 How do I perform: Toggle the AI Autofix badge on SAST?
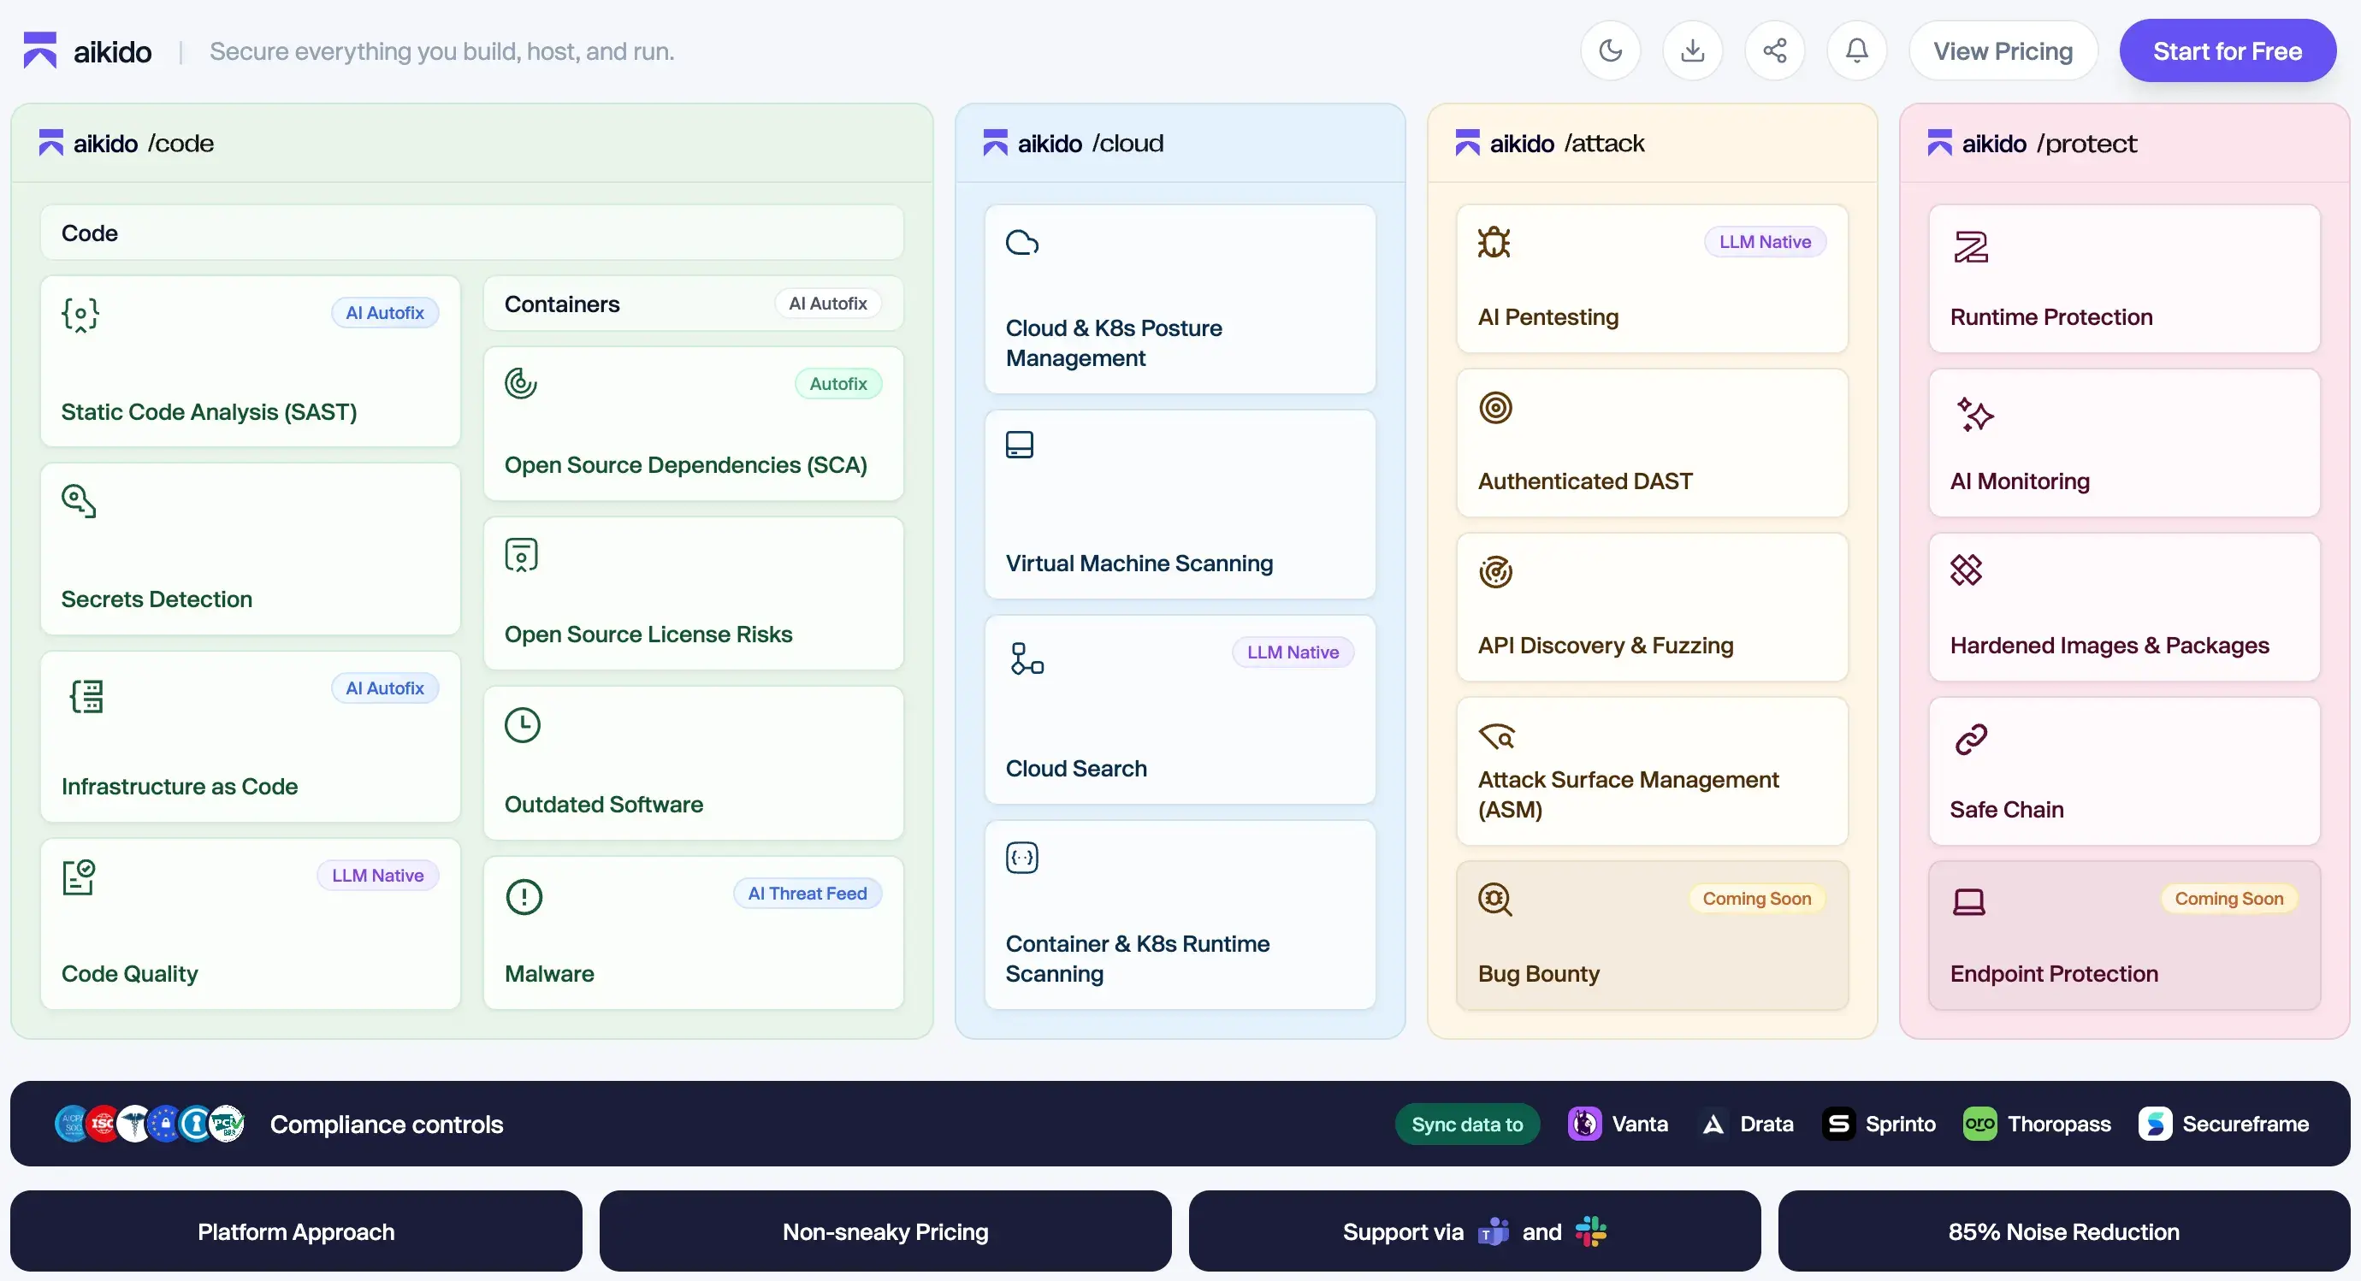click(x=384, y=311)
